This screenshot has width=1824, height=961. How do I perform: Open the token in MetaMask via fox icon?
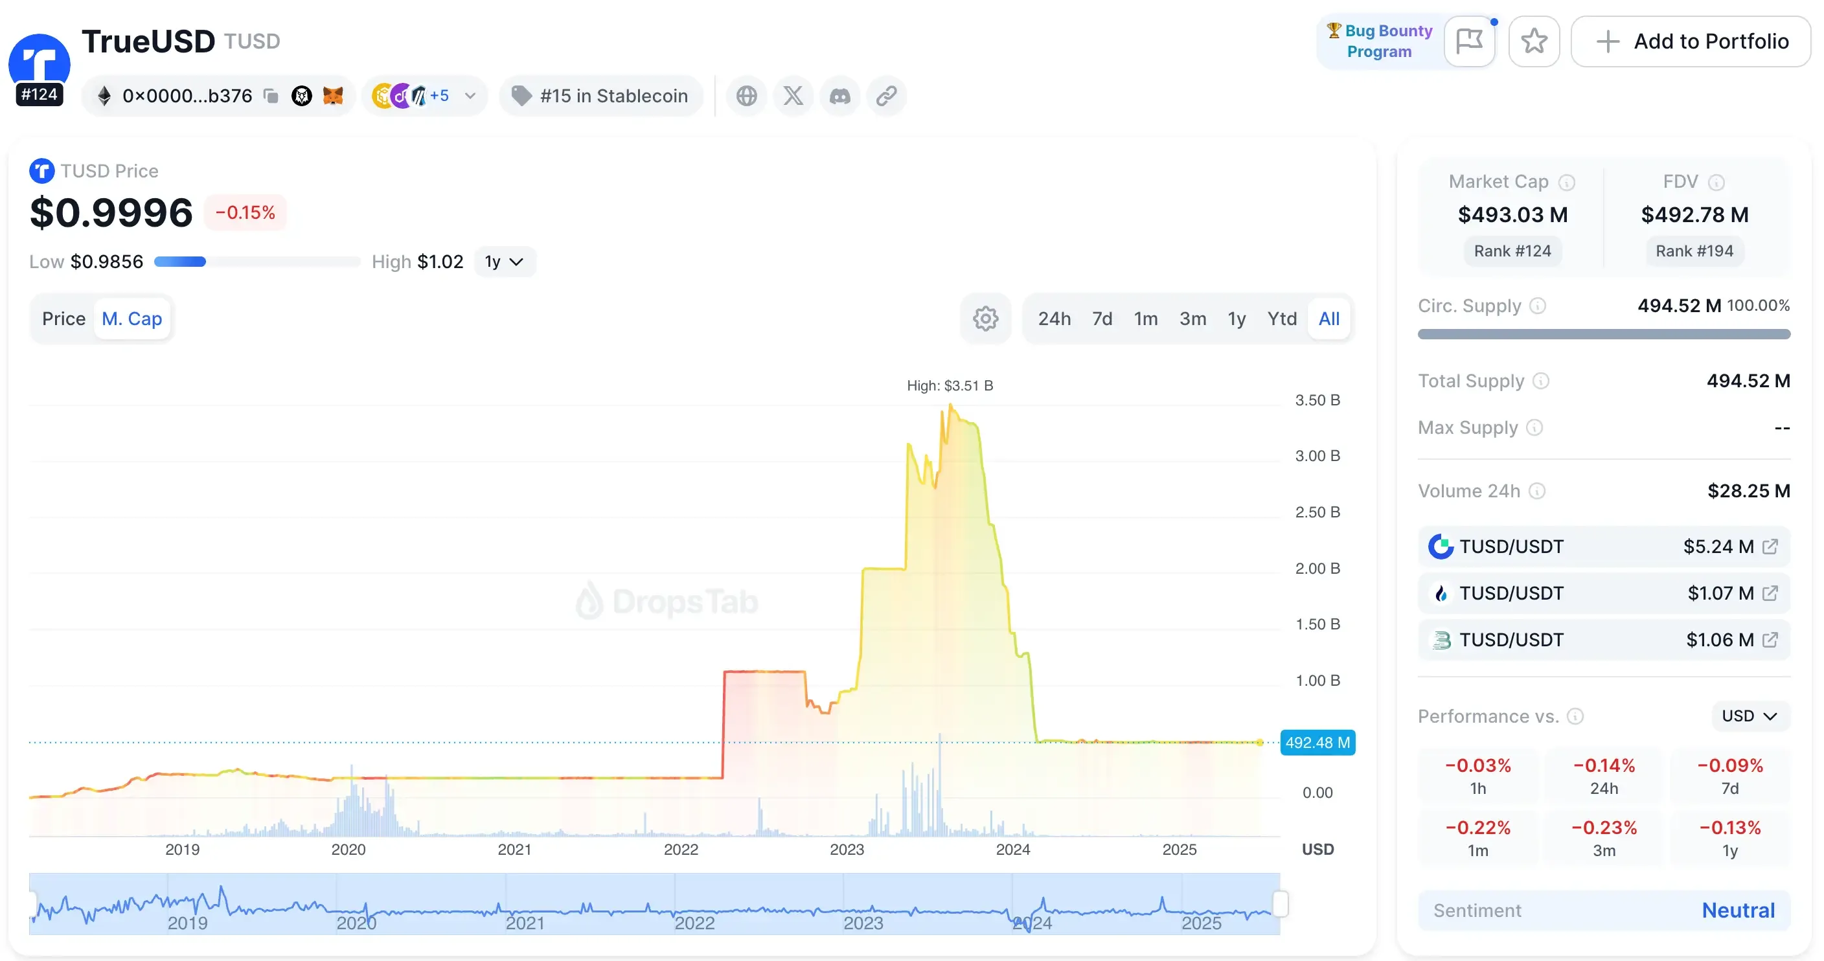point(332,96)
